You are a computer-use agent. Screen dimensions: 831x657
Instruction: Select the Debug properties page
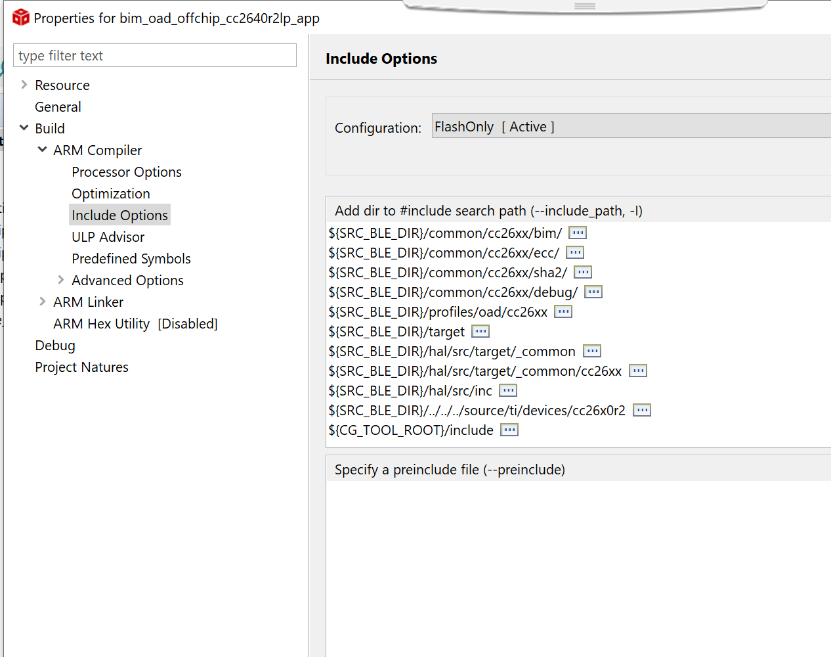(55, 346)
